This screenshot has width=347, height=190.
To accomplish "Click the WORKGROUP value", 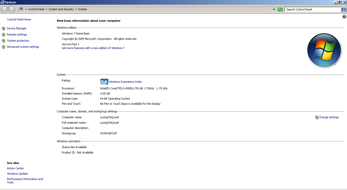I will [x=108, y=133].
